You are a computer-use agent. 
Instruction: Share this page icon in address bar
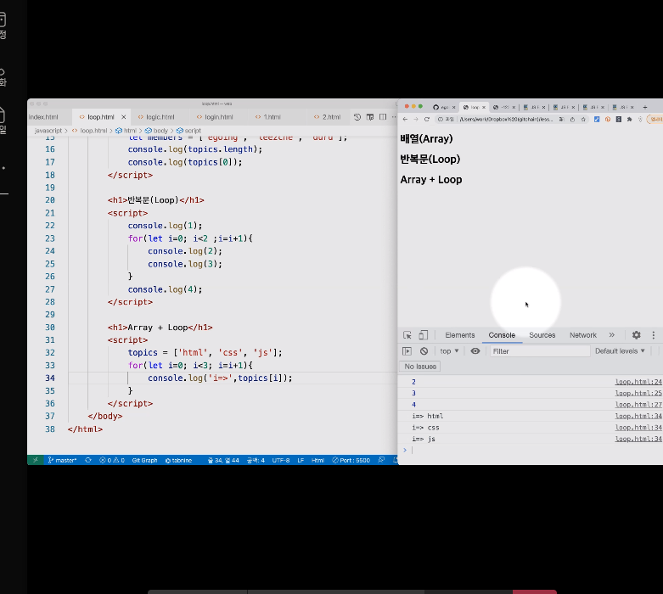572,119
